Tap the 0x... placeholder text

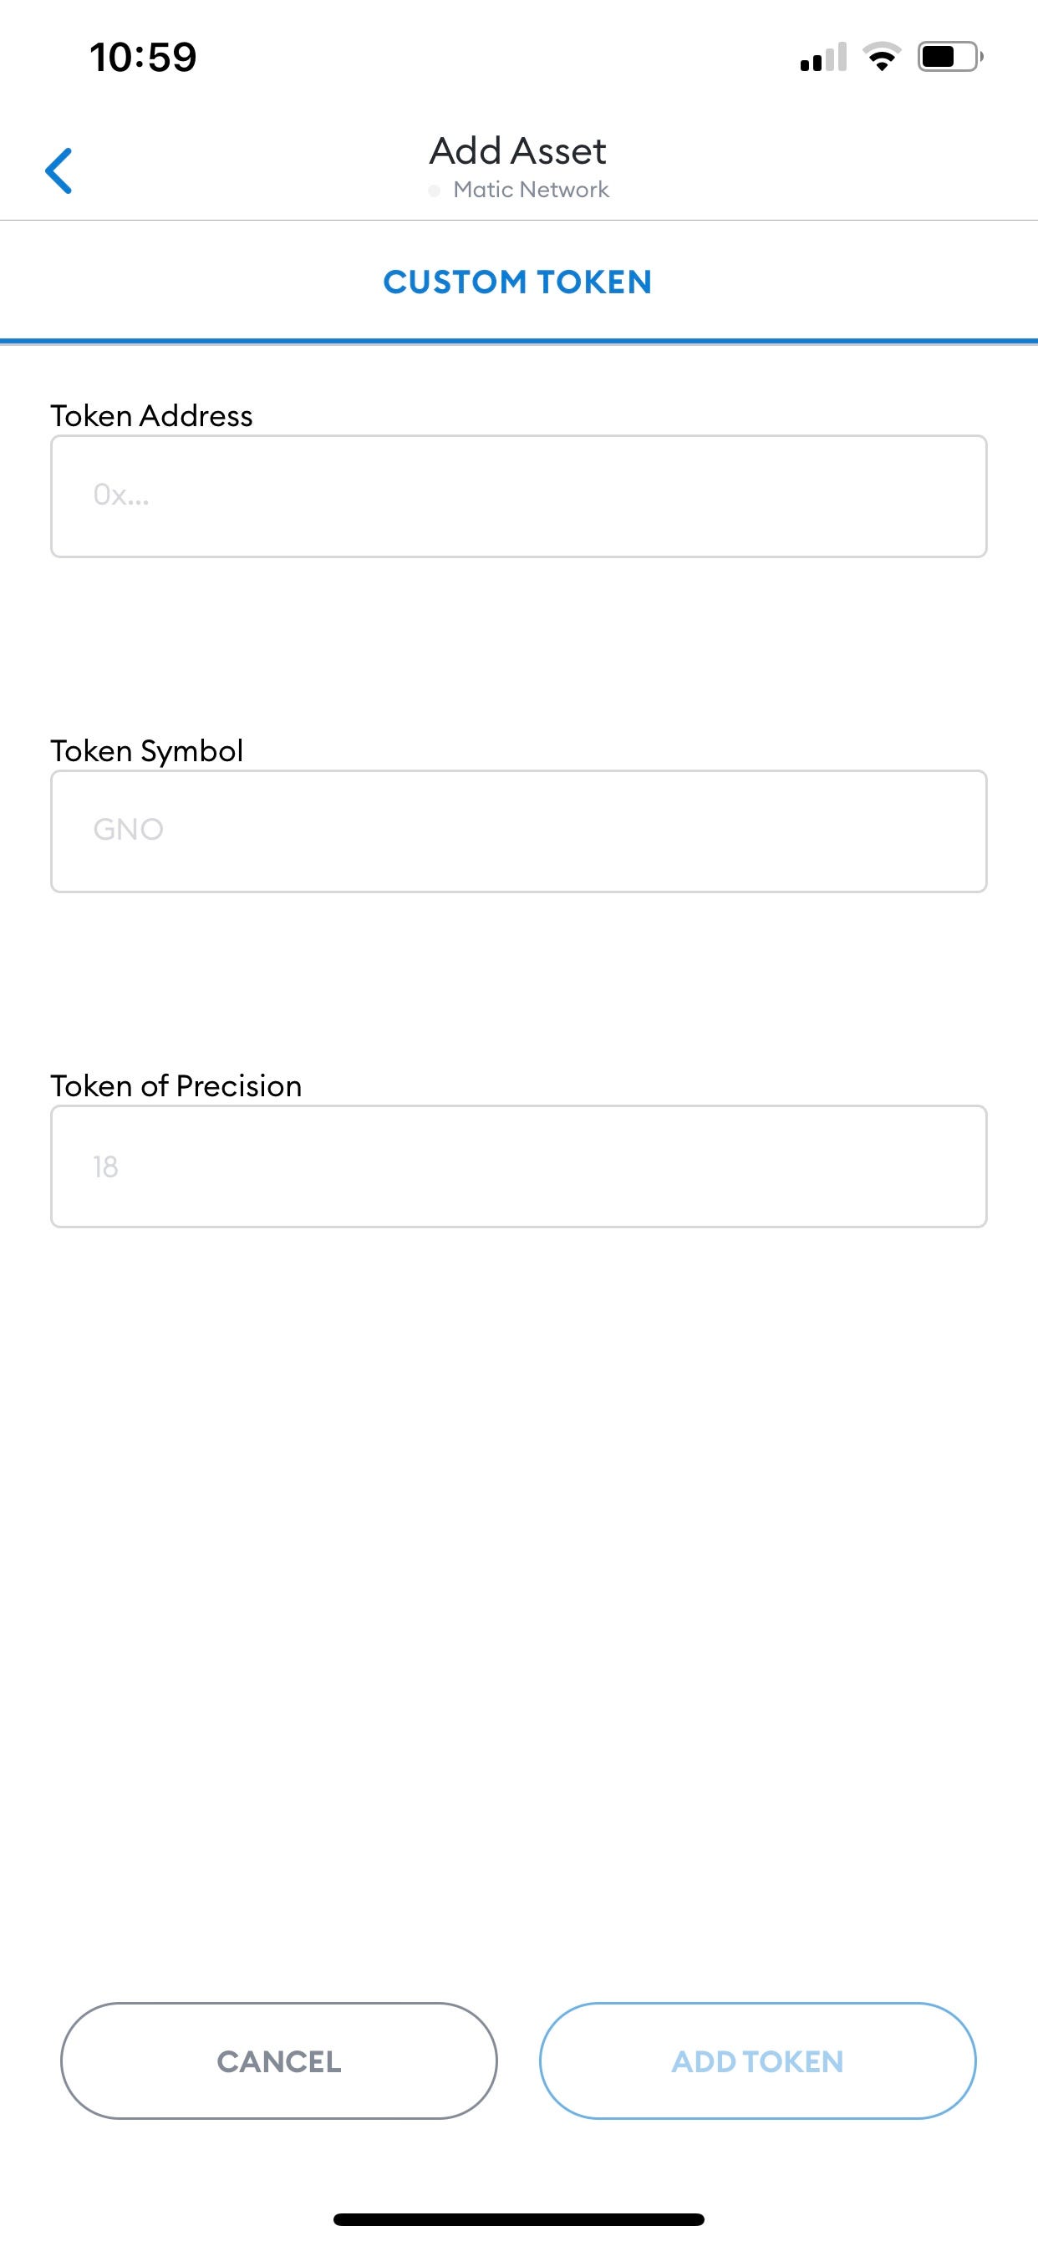pyautogui.click(x=121, y=495)
